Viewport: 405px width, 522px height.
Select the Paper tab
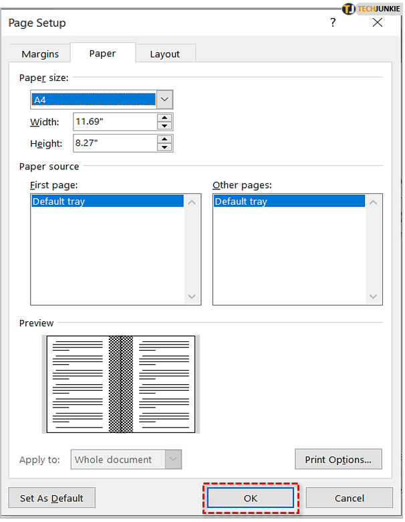102,54
